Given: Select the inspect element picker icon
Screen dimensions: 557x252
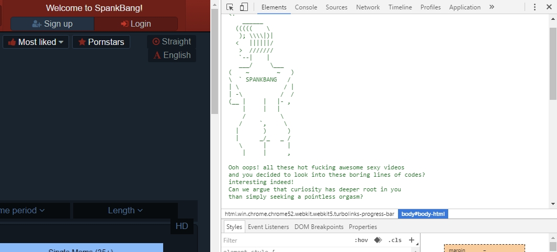Looking at the screenshot, I should point(230,7).
